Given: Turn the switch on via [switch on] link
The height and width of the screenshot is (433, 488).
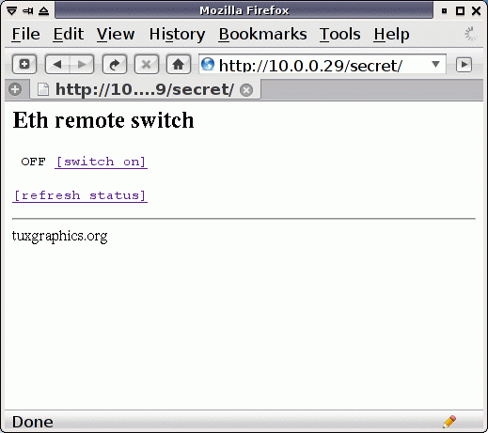Looking at the screenshot, I should coord(101,162).
